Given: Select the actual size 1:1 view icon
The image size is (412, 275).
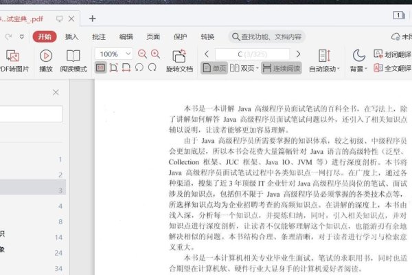Looking at the screenshot, I should 100,68.
